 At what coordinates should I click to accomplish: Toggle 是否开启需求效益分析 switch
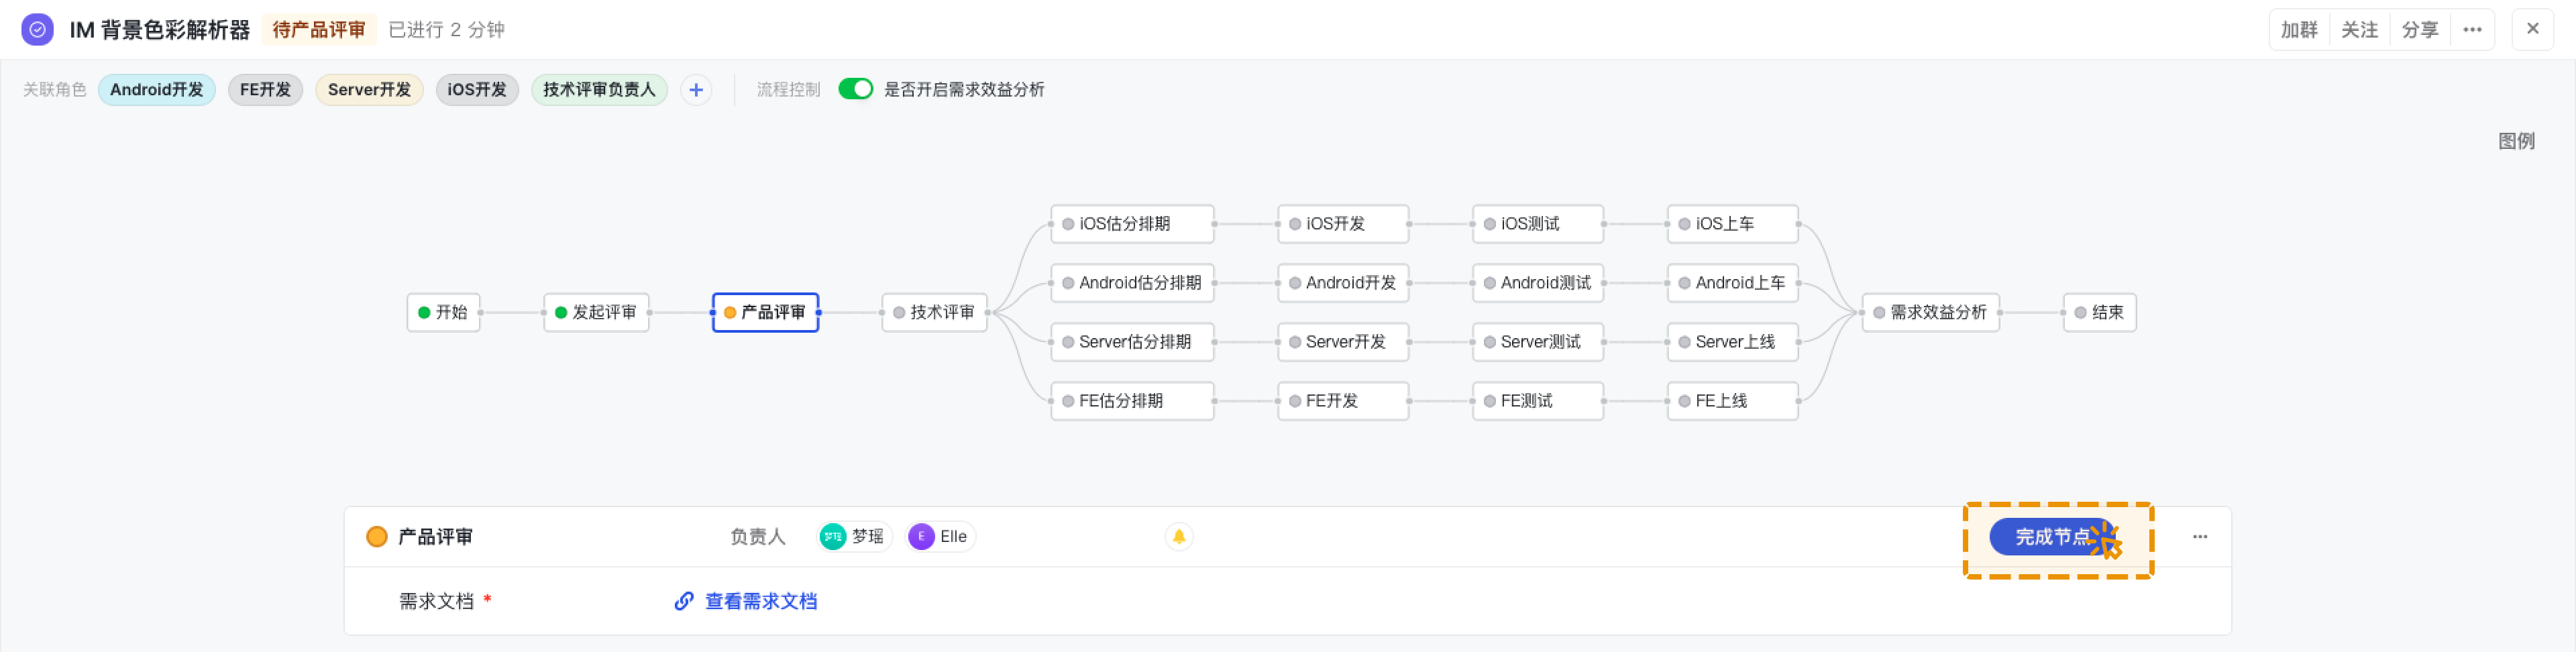click(x=855, y=89)
